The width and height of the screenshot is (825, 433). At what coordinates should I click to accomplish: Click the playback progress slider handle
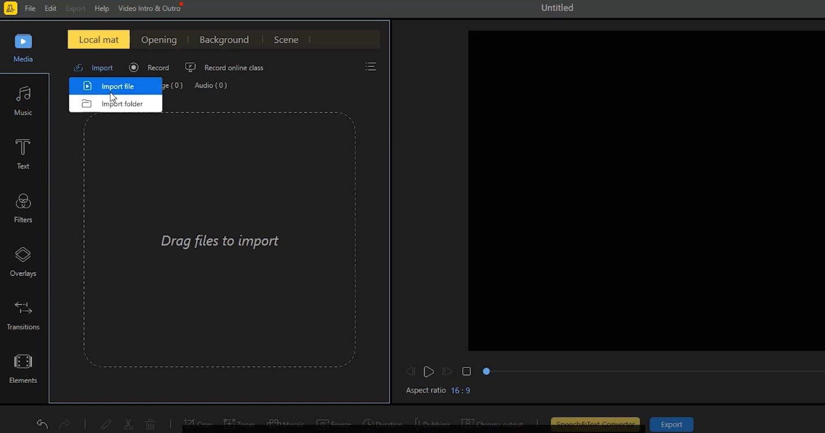[486, 371]
